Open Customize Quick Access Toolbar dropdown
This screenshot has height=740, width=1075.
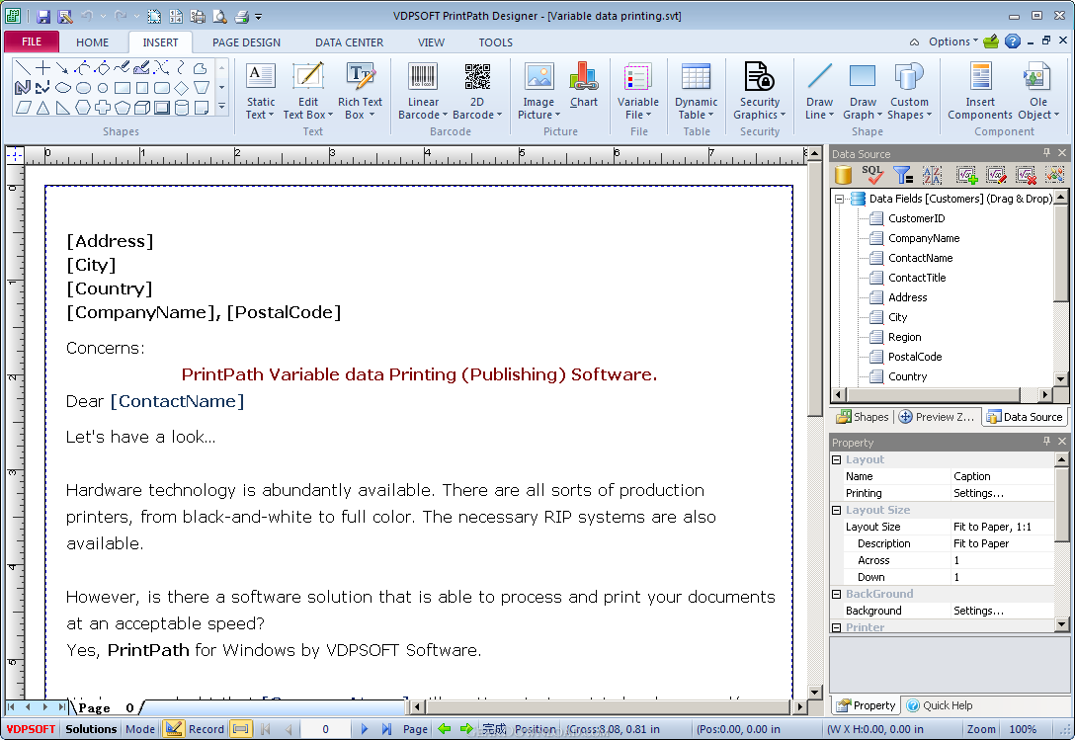259,17
